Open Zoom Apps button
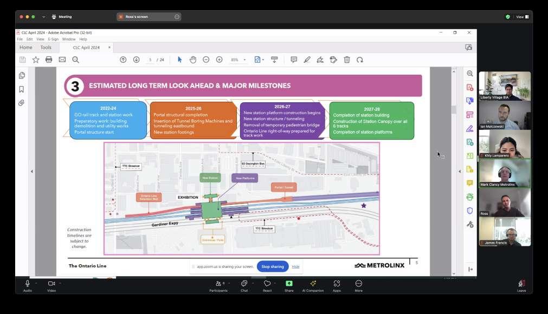Screen dimensions: 548x314 [337, 286]
